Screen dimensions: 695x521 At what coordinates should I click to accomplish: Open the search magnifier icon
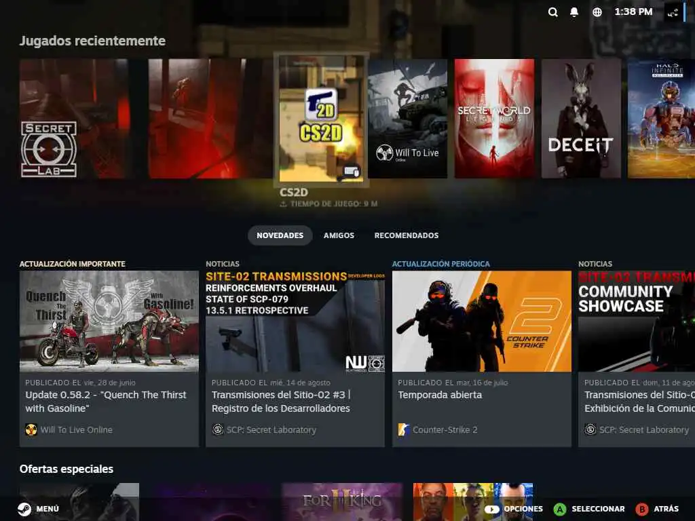[552, 12]
